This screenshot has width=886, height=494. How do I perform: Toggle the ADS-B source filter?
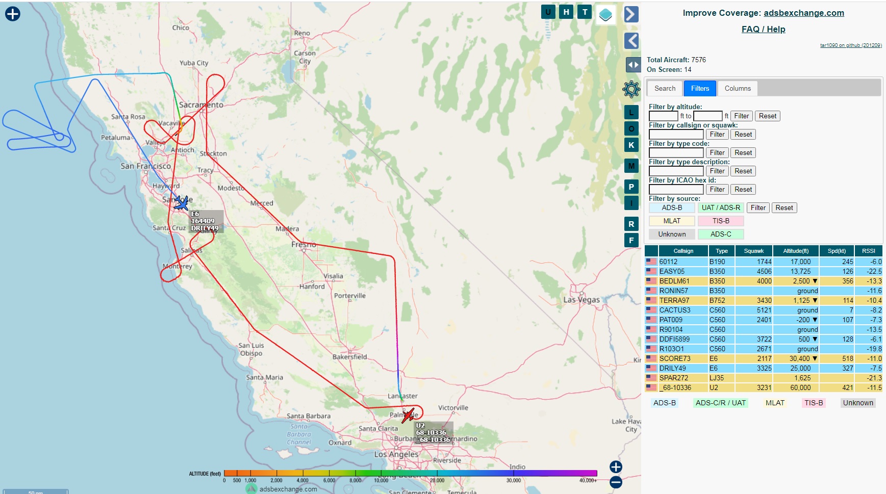pyautogui.click(x=672, y=207)
